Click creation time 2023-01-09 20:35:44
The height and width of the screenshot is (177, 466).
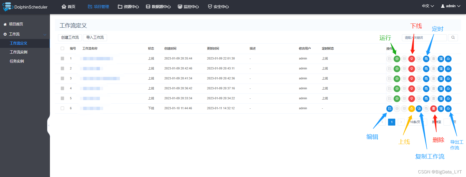[x=178, y=58]
